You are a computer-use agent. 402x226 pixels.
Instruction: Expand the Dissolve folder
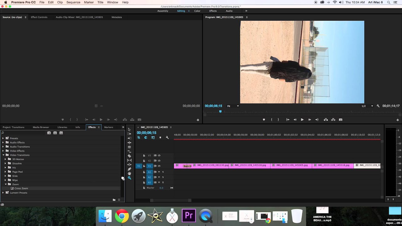pyautogui.click(x=5, y=163)
